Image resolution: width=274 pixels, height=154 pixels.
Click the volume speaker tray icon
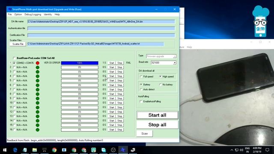241,150
